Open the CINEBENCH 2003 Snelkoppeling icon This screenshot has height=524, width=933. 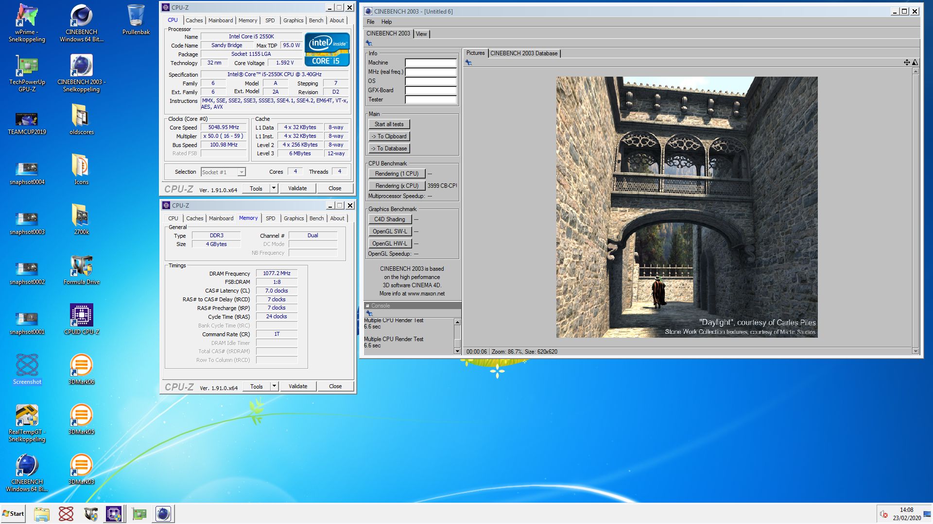click(x=81, y=73)
